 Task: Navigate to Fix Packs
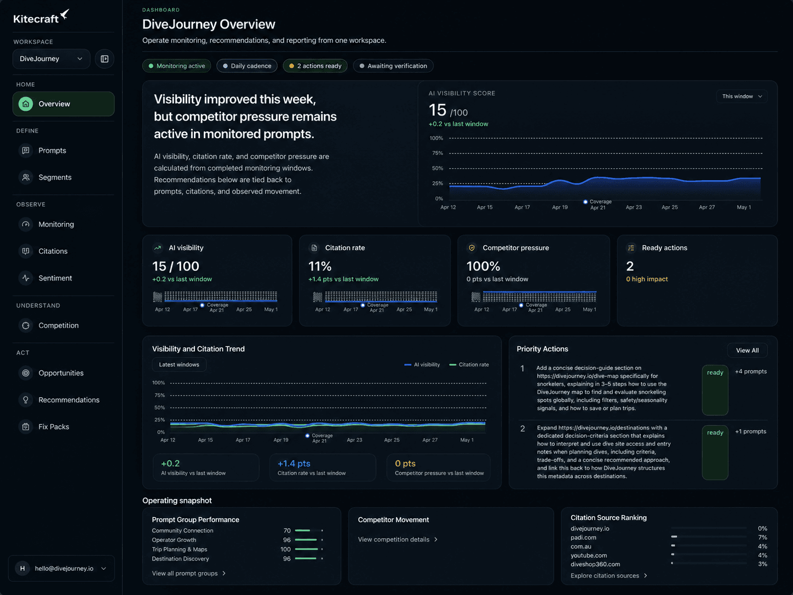[x=64, y=427]
